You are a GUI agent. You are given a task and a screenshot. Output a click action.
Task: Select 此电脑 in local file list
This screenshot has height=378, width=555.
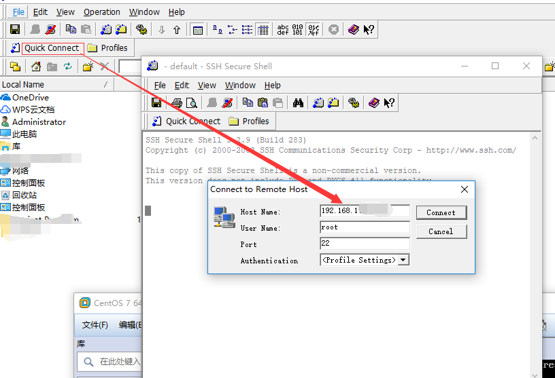coord(19,134)
